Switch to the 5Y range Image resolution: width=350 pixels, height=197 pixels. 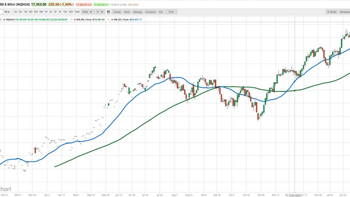point(60,12)
